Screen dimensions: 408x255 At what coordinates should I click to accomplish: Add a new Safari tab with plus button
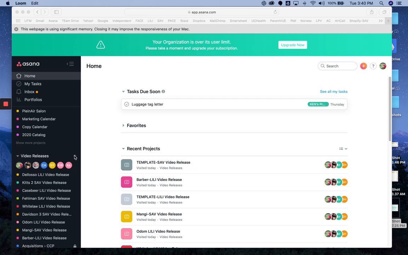point(388,21)
